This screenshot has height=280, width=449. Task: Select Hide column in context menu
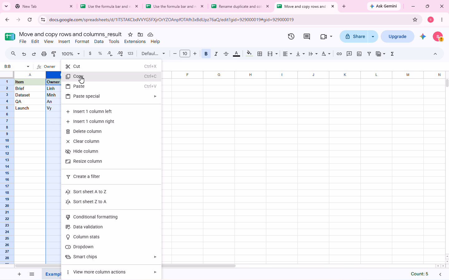111,151
